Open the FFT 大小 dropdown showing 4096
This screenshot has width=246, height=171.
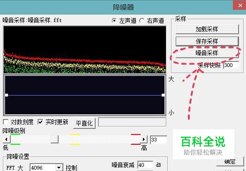(46, 167)
